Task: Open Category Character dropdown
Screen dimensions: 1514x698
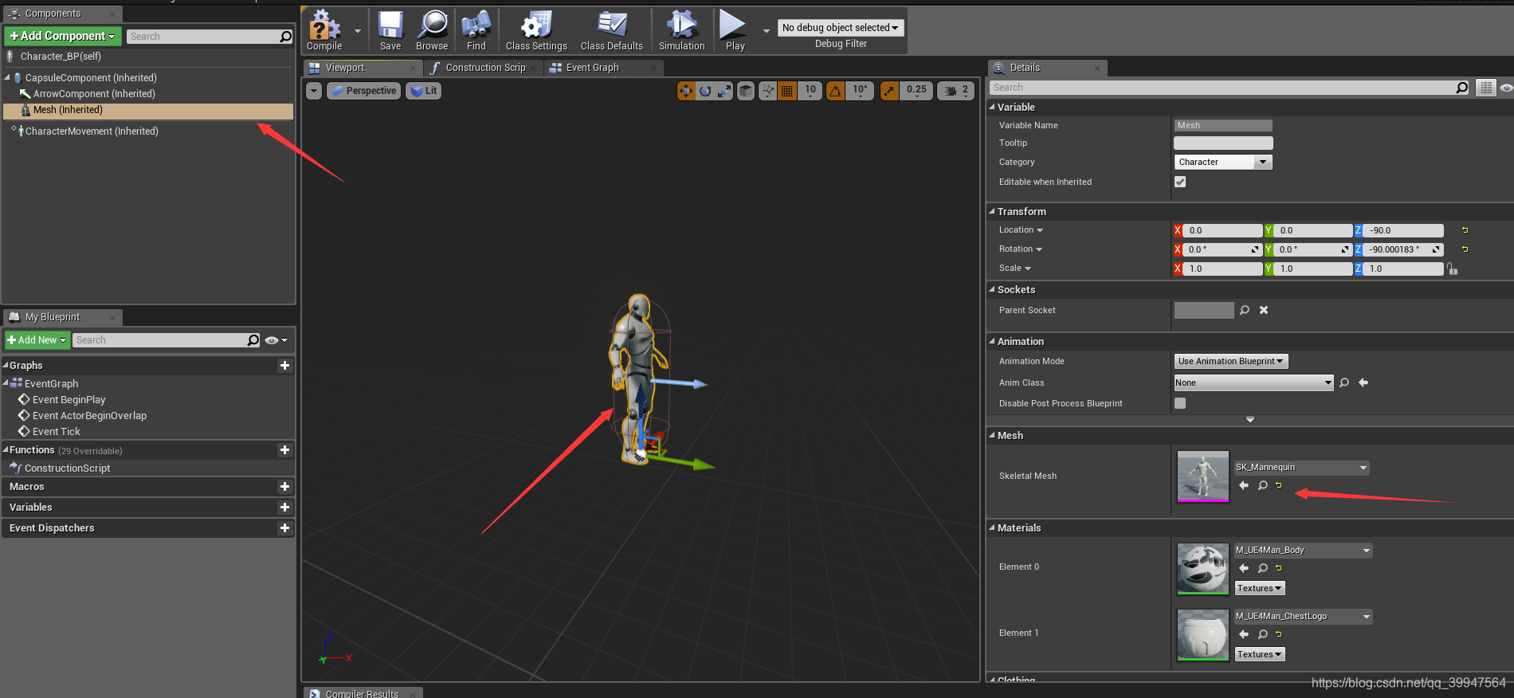Action: click(1223, 162)
